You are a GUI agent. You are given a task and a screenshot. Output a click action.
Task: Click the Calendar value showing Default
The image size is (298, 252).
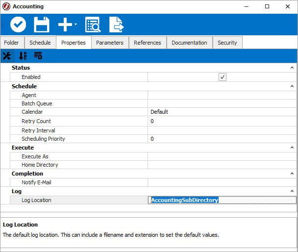(x=222, y=112)
